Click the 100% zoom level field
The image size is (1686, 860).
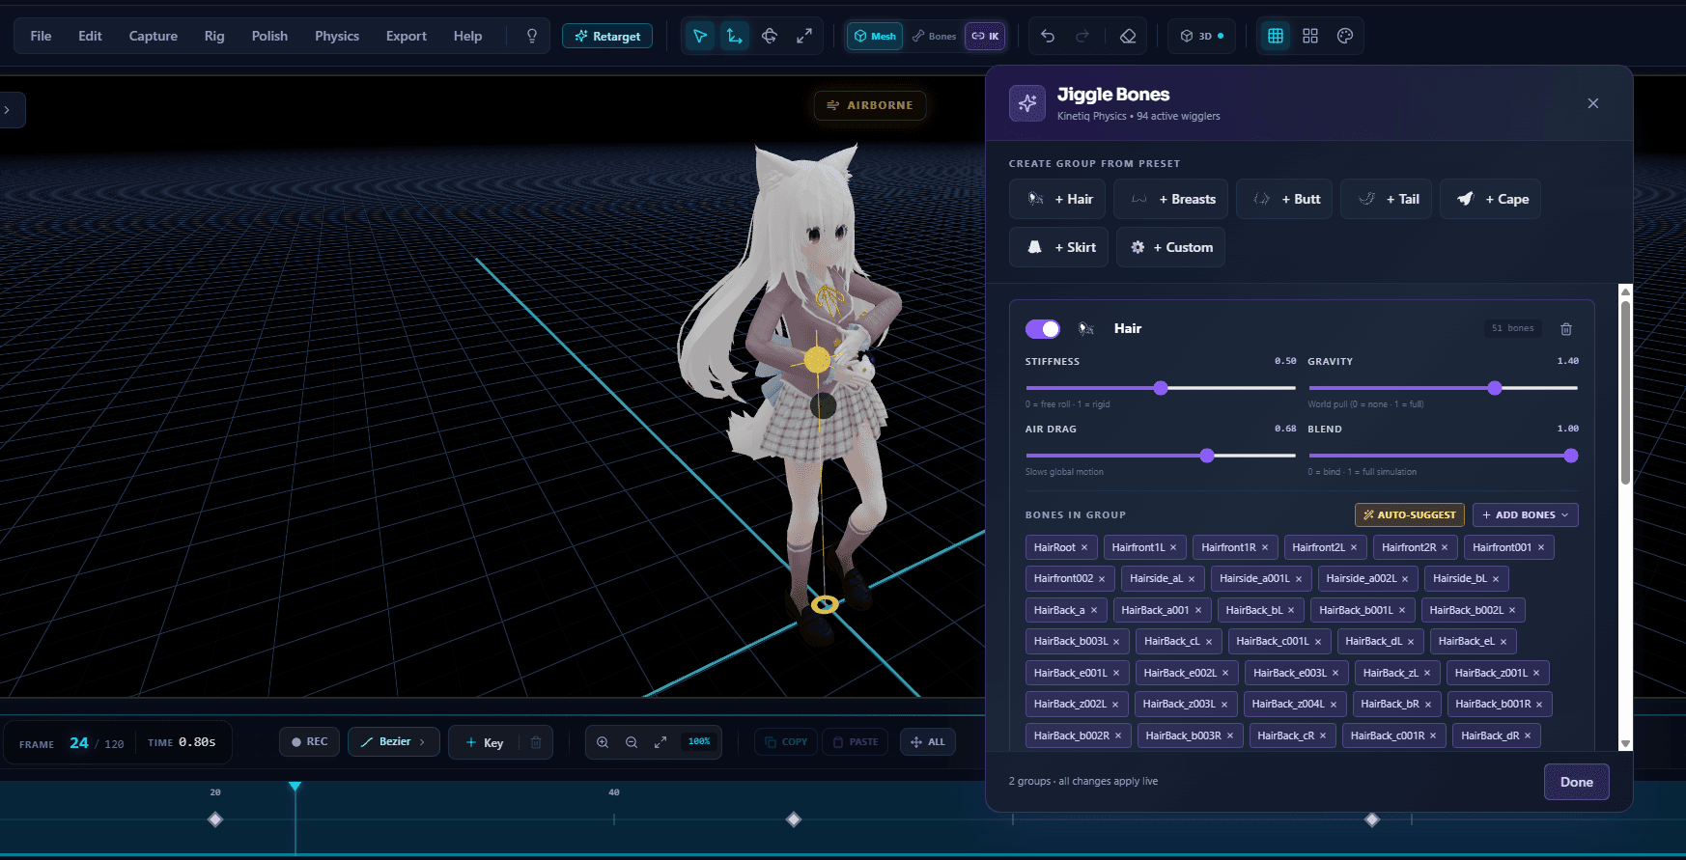699,742
